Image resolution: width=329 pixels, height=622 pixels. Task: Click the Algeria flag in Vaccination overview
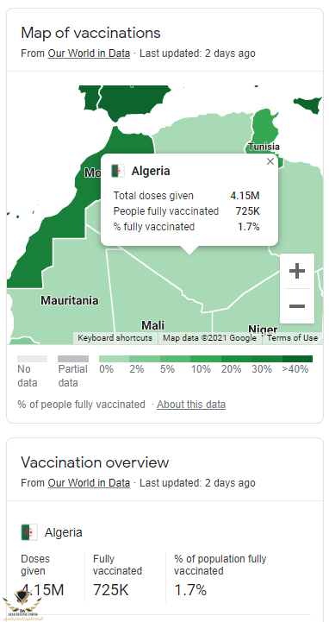click(29, 532)
